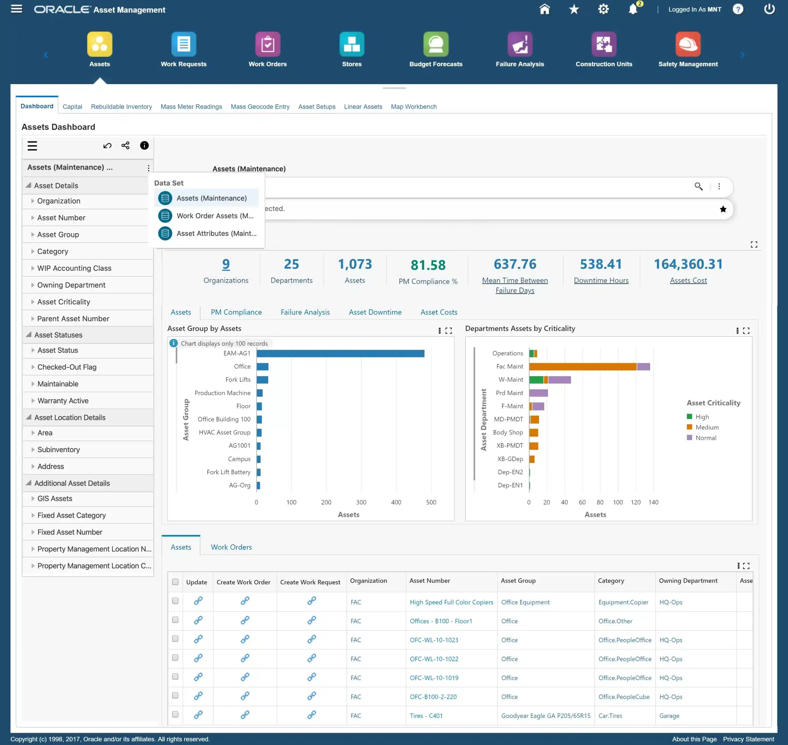Check the OFC-WL-10-1023 row checkbox

point(175,638)
